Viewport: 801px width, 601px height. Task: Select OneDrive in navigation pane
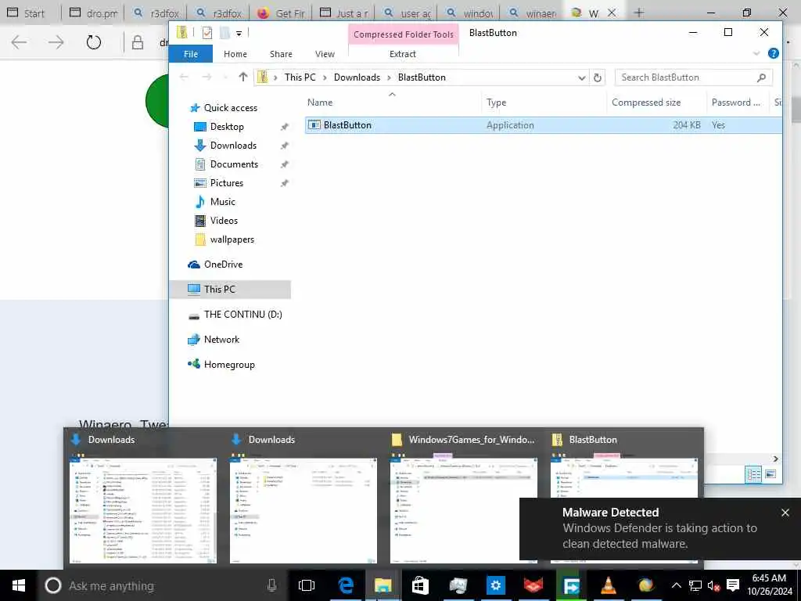pyautogui.click(x=223, y=265)
